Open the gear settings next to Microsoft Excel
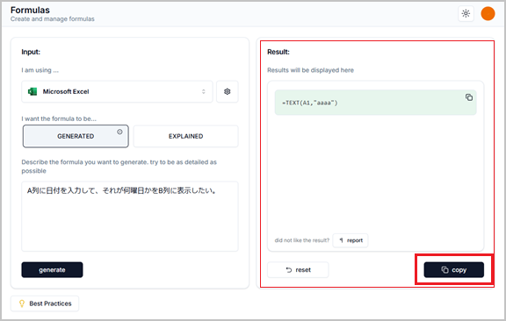The width and height of the screenshot is (506, 321). click(228, 91)
